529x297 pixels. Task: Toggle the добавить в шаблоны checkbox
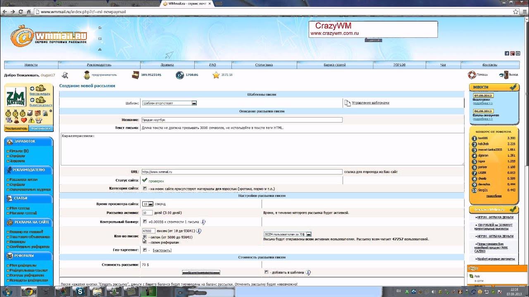[266, 272]
